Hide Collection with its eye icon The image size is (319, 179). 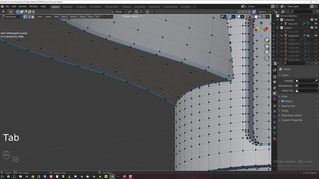click(316, 20)
